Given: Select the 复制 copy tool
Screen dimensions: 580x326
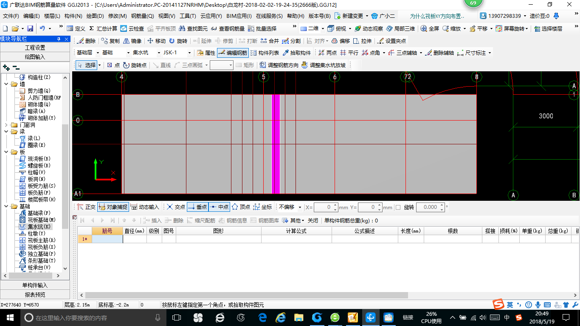Looking at the screenshot, I should (110, 41).
